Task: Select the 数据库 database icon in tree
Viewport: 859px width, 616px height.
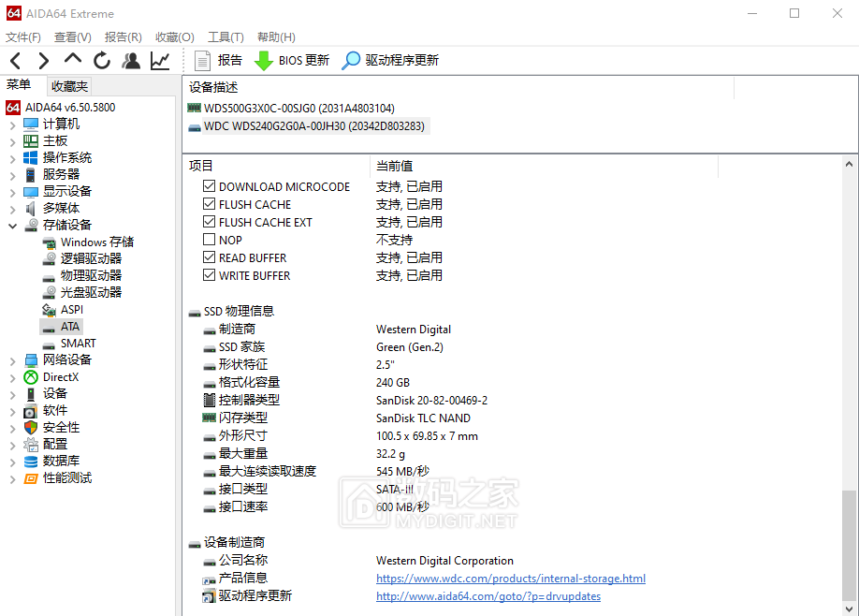Action: click(31, 462)
